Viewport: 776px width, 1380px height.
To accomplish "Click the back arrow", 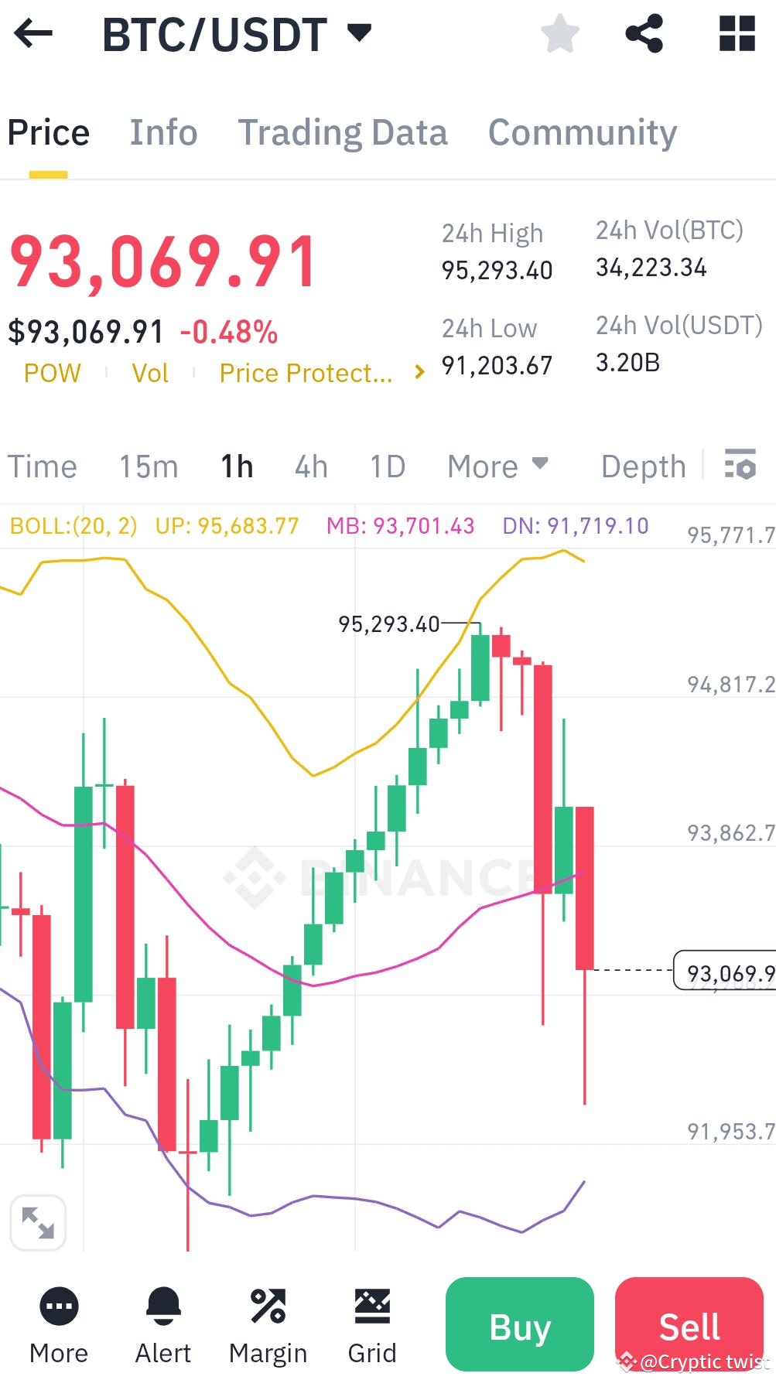I will click(x=32, y=33).
